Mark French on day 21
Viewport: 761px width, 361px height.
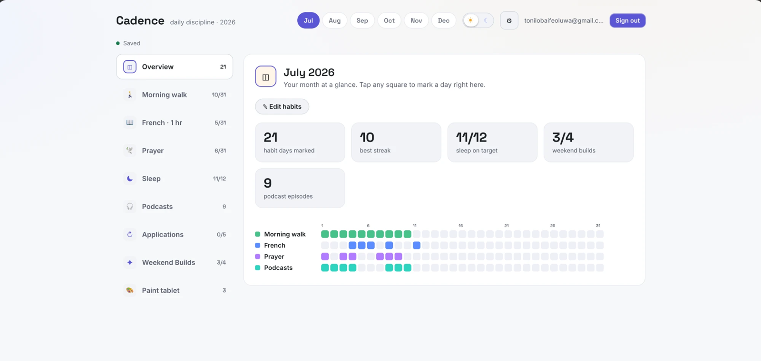point(508,246)
